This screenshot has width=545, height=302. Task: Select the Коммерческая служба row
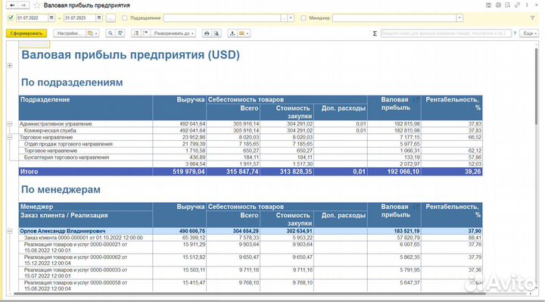(x=251, y=131)
